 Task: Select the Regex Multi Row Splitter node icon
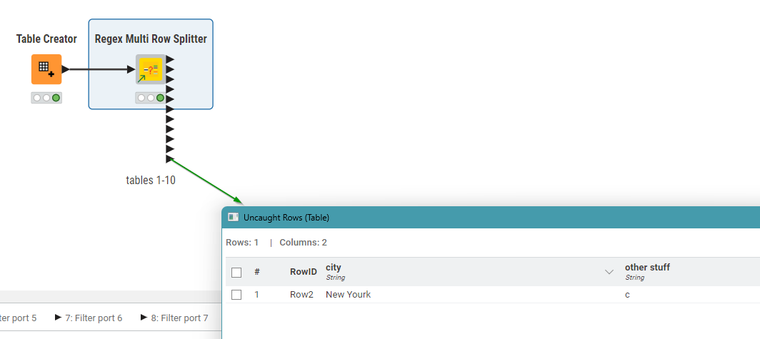[150, 69]
